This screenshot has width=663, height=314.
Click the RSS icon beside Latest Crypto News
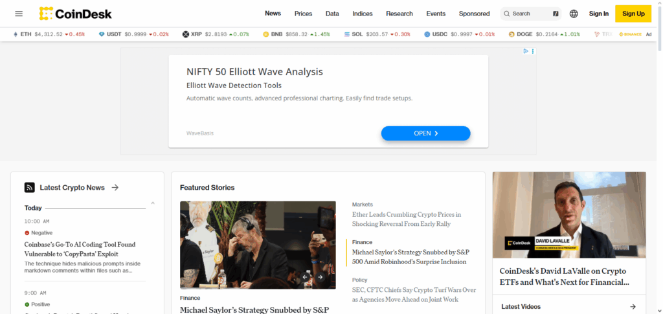pyautogui.click(x=30, y=188)
